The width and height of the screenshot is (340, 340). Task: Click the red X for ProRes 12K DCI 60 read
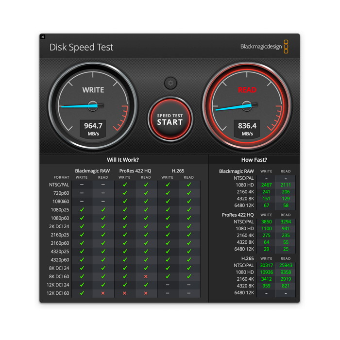point(146,293)
